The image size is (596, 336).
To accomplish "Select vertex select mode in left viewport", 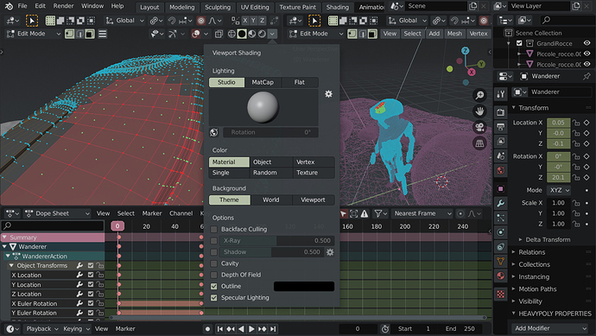I will 70,34.
